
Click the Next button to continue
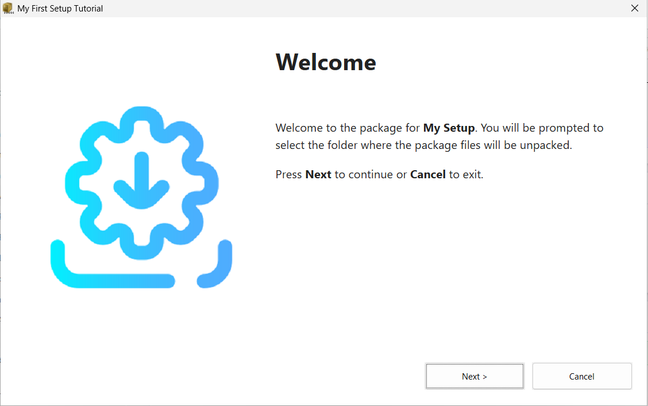coord(475,376)
